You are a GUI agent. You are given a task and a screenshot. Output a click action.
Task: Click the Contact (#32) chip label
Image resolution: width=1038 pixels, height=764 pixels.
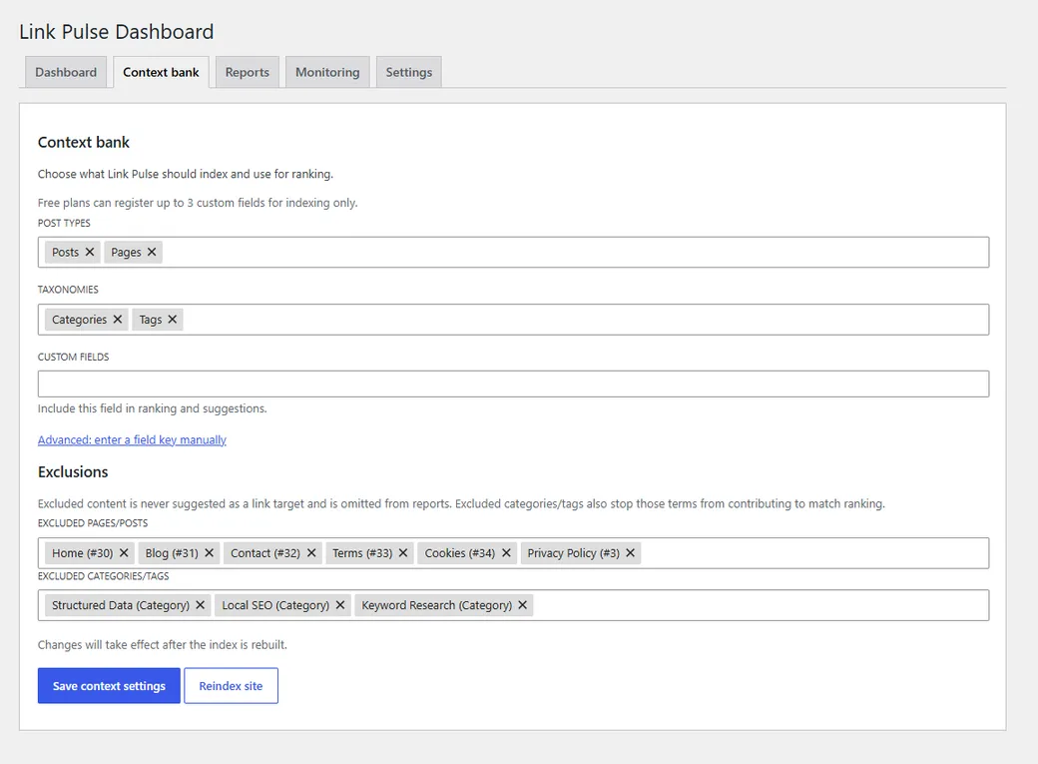click(x=265, y=553)
